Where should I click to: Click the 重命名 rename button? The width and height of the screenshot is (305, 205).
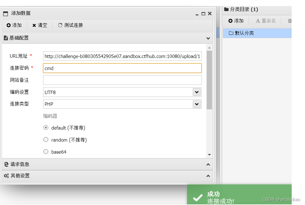266,21
